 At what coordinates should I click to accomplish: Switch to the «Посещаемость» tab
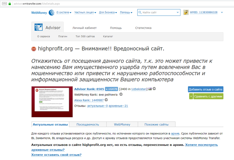click(x=88, y=125)
